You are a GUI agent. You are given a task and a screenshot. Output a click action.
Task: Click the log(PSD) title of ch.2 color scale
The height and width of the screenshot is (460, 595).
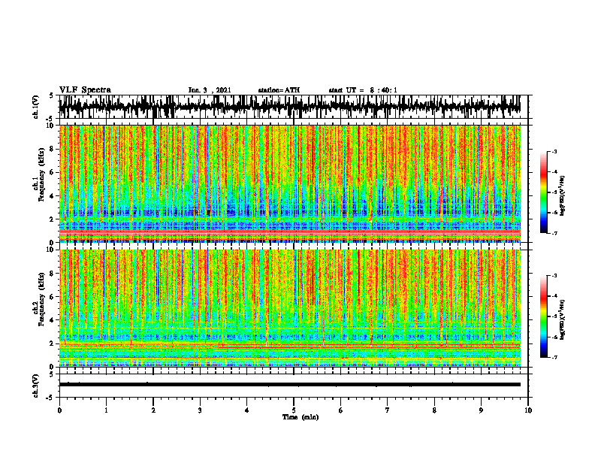tap(563, 319)
